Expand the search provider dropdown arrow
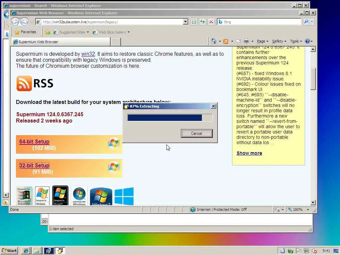Image resolution: width=340 pixels, height=255 pixels. tap(312, 22)
